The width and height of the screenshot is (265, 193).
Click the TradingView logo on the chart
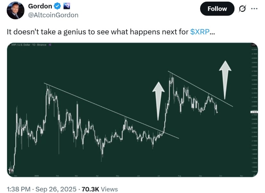(11, 171)
